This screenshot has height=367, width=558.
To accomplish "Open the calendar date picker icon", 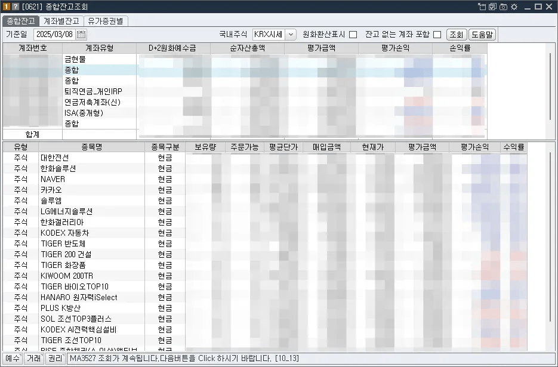I will (82, 35).
